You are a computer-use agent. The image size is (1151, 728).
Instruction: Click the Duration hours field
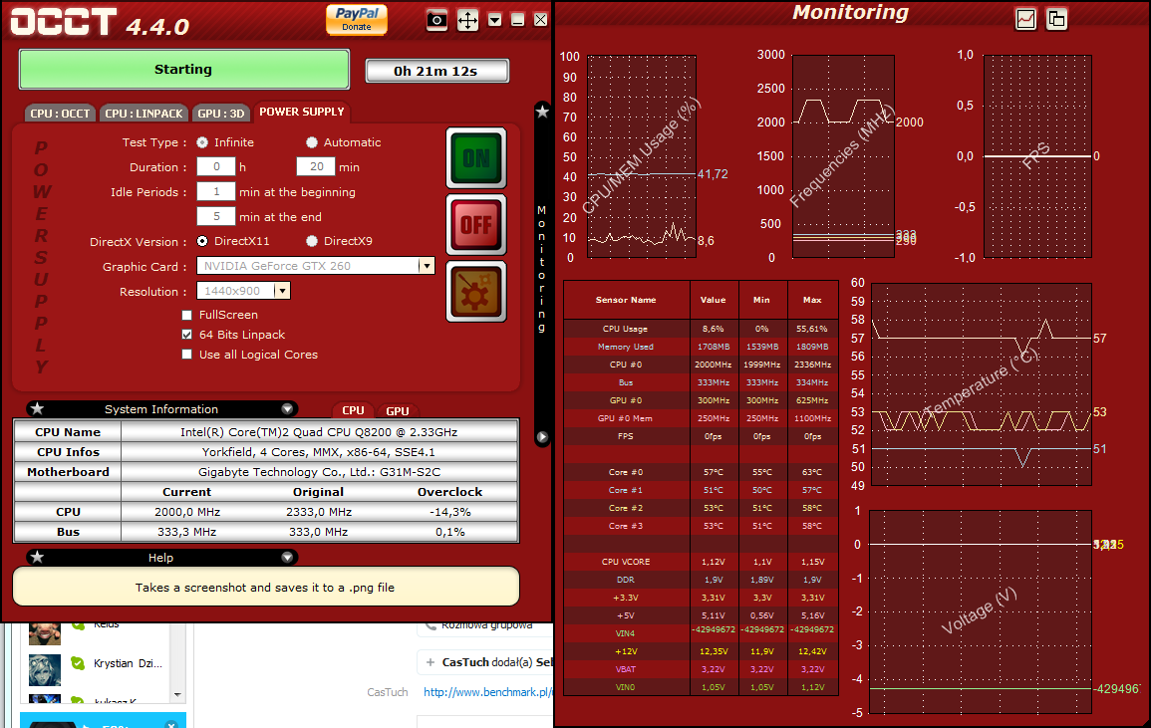(x=216, y=166)
